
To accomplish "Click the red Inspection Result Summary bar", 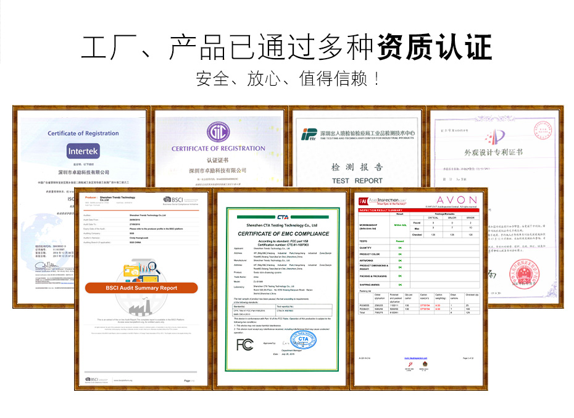I will coord(419,211).
